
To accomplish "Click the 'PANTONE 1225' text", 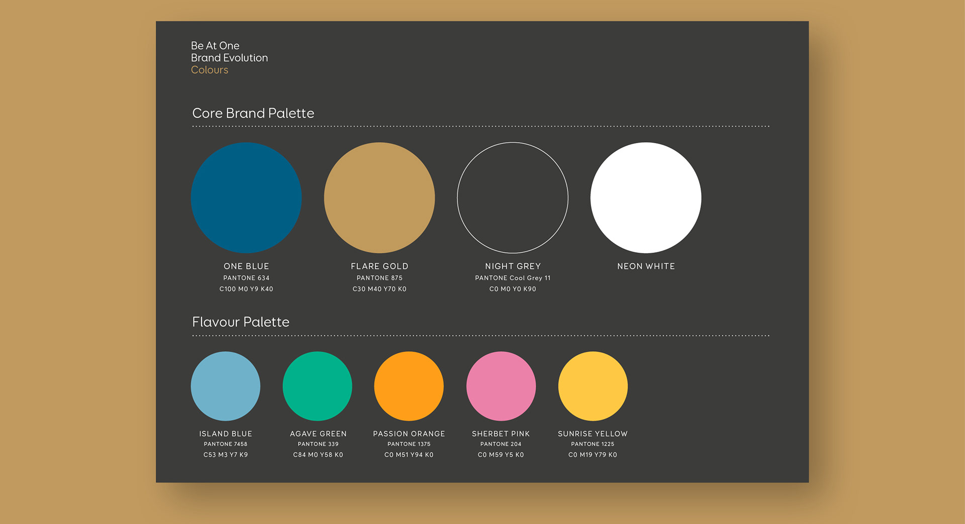I will coord(593,444).
